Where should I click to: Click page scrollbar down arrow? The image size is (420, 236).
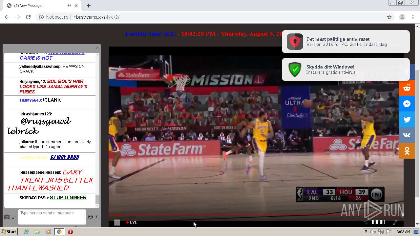tap(417, 224)
